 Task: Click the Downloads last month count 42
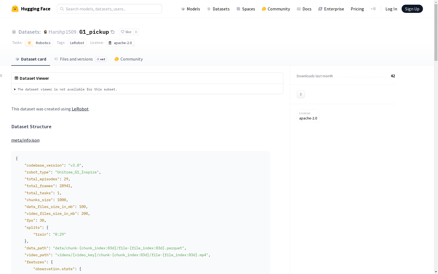[393, 76]
